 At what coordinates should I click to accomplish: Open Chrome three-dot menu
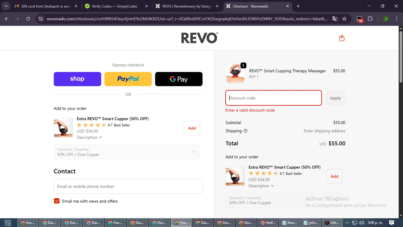coord(397,19)
